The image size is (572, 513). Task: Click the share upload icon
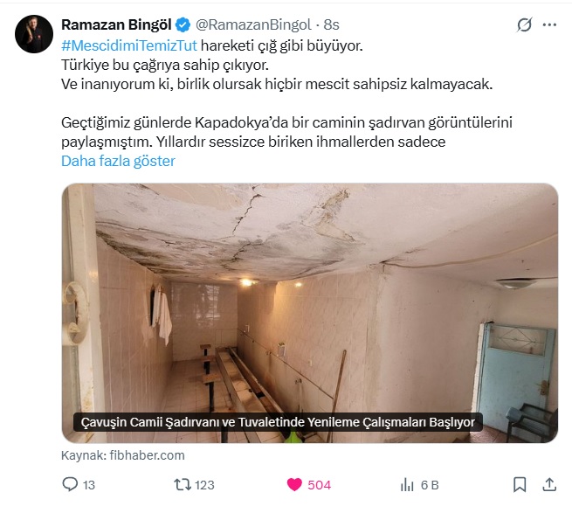[x=549, y=484]
